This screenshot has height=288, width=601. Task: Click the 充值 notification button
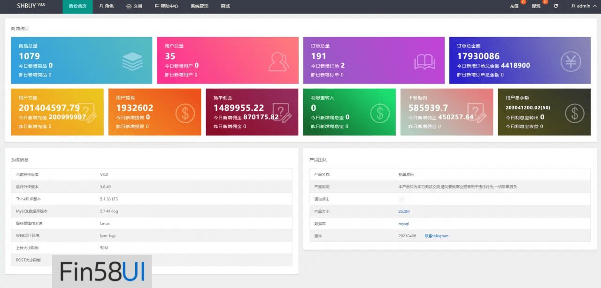514,6
